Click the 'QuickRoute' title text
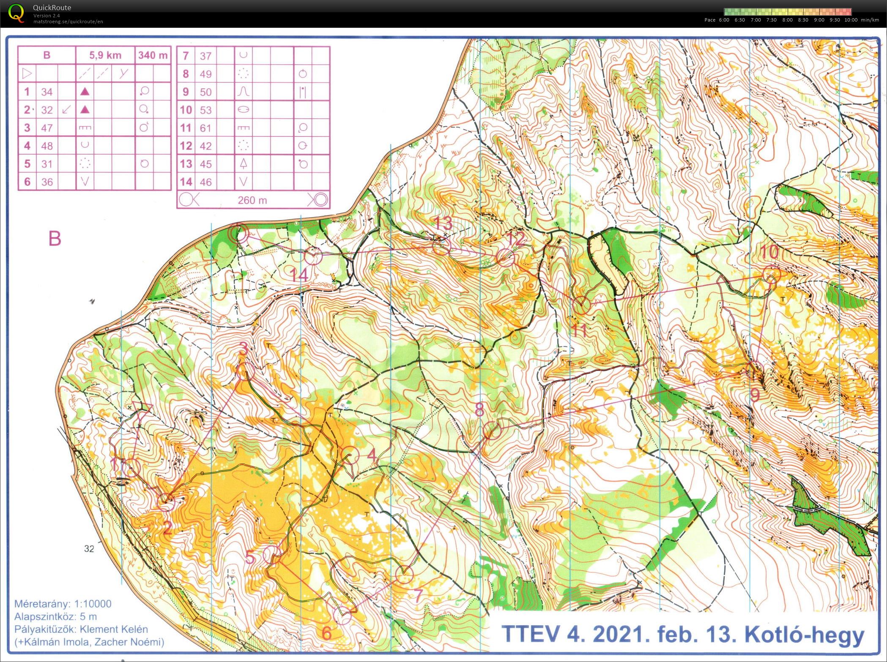Screen dimensions: 887x662 [x=52, y=8]
